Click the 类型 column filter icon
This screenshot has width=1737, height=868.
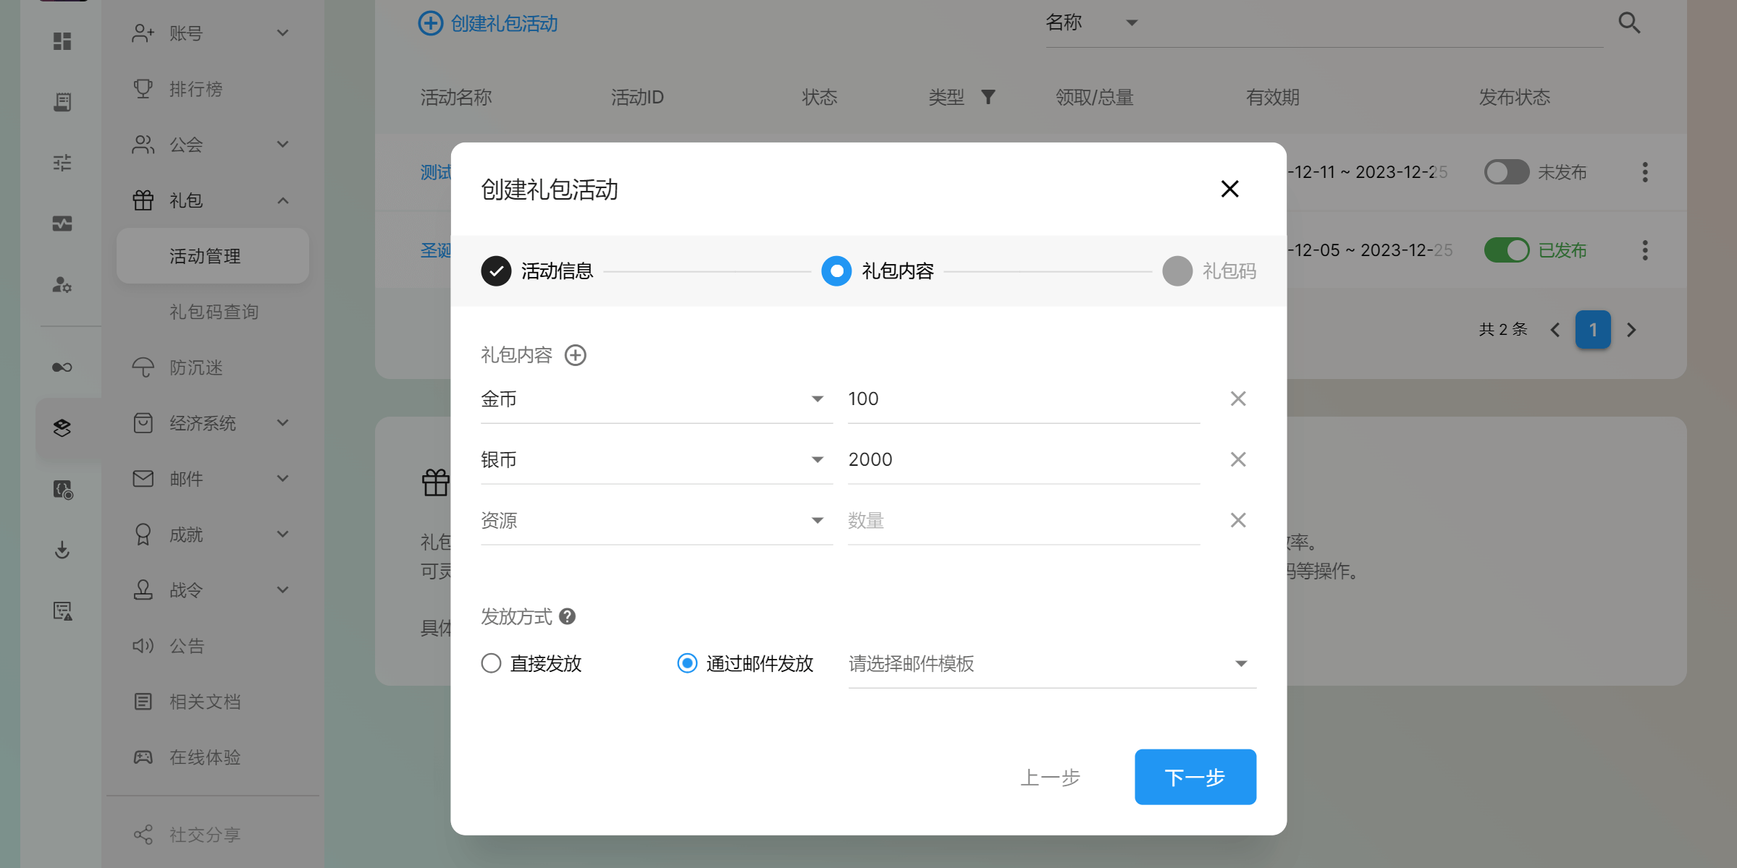click(988, 97)
